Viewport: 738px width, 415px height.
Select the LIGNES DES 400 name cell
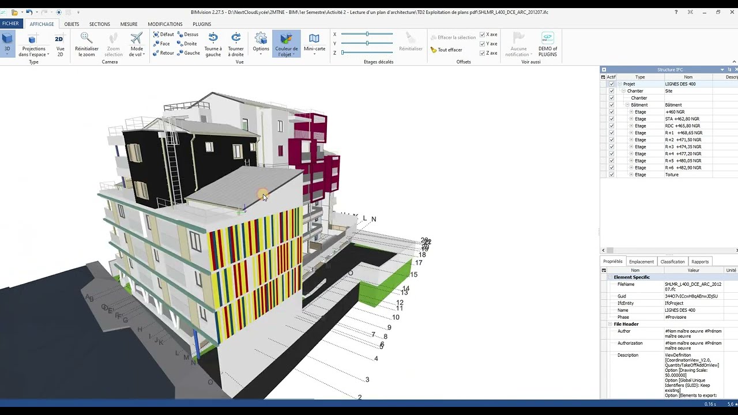[688, 84]
